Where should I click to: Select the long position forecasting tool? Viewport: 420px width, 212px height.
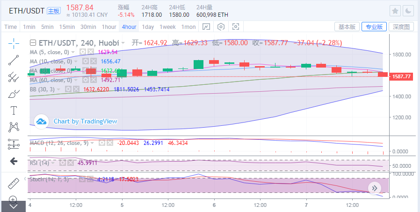point(14,144)
